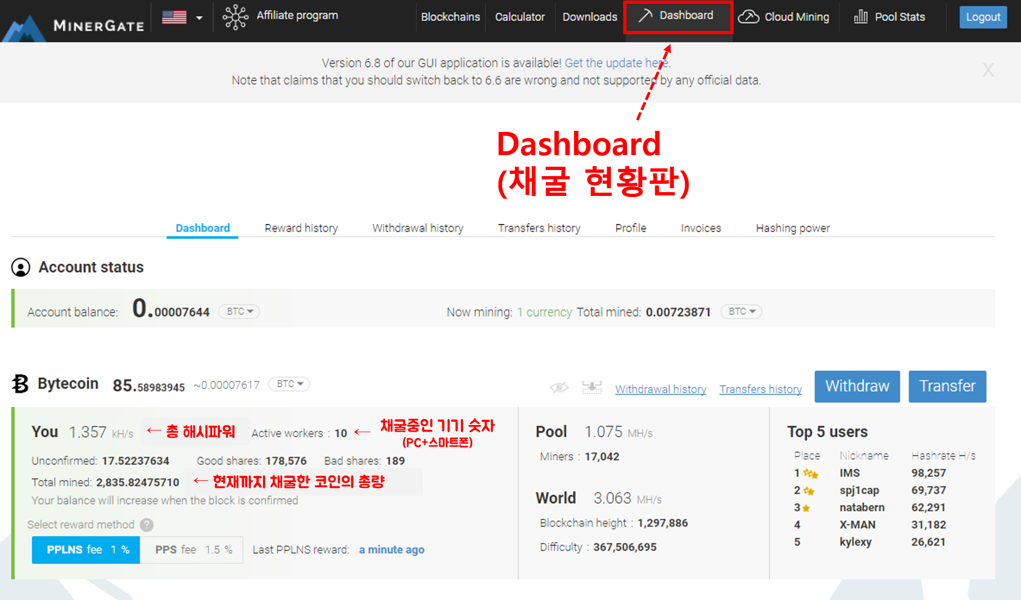1021x600 pixels.
Task: Click top user nickname X-MAN
Action: click(857, 524)
